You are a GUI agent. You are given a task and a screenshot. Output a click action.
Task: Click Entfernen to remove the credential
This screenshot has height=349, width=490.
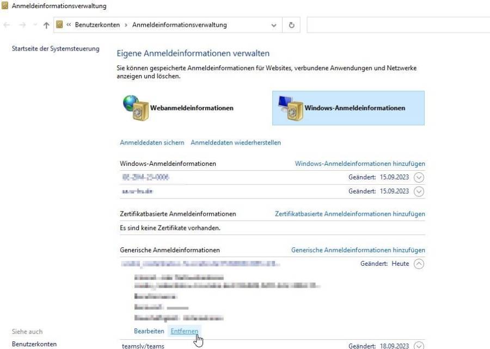click(185, 331)
